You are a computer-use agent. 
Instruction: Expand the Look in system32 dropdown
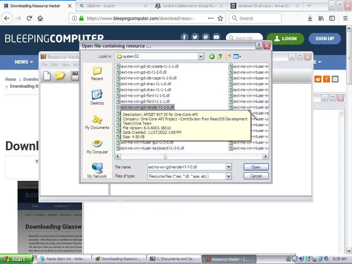tap(201, 57)
